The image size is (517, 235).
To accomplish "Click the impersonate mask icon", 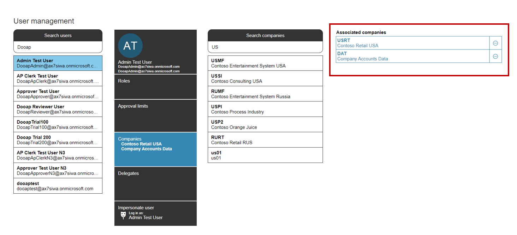I will tap(123, 215).
